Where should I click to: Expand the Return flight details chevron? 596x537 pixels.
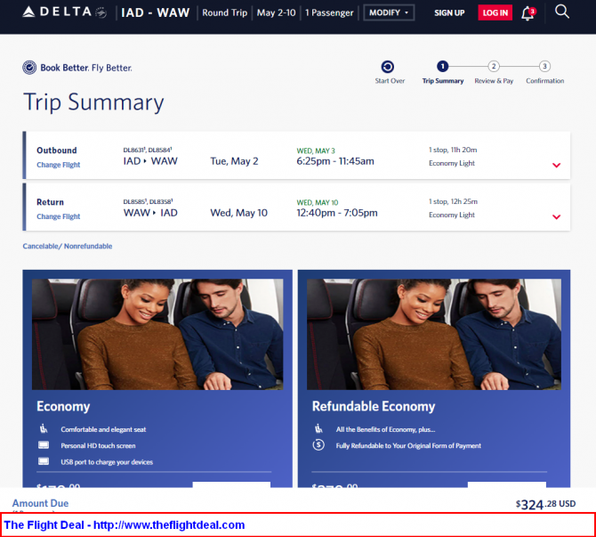(557, 217)
